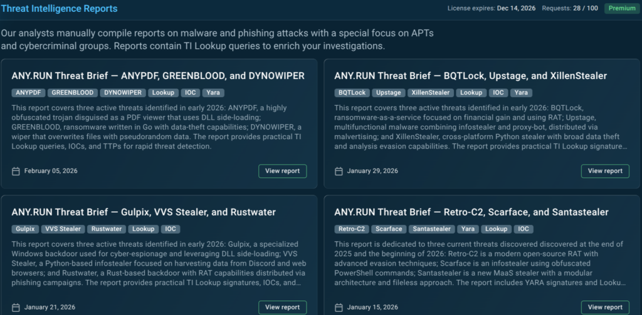View report for ANYPDF, GREENBLOOD, DYNOWIPER brief

point(282,171)
